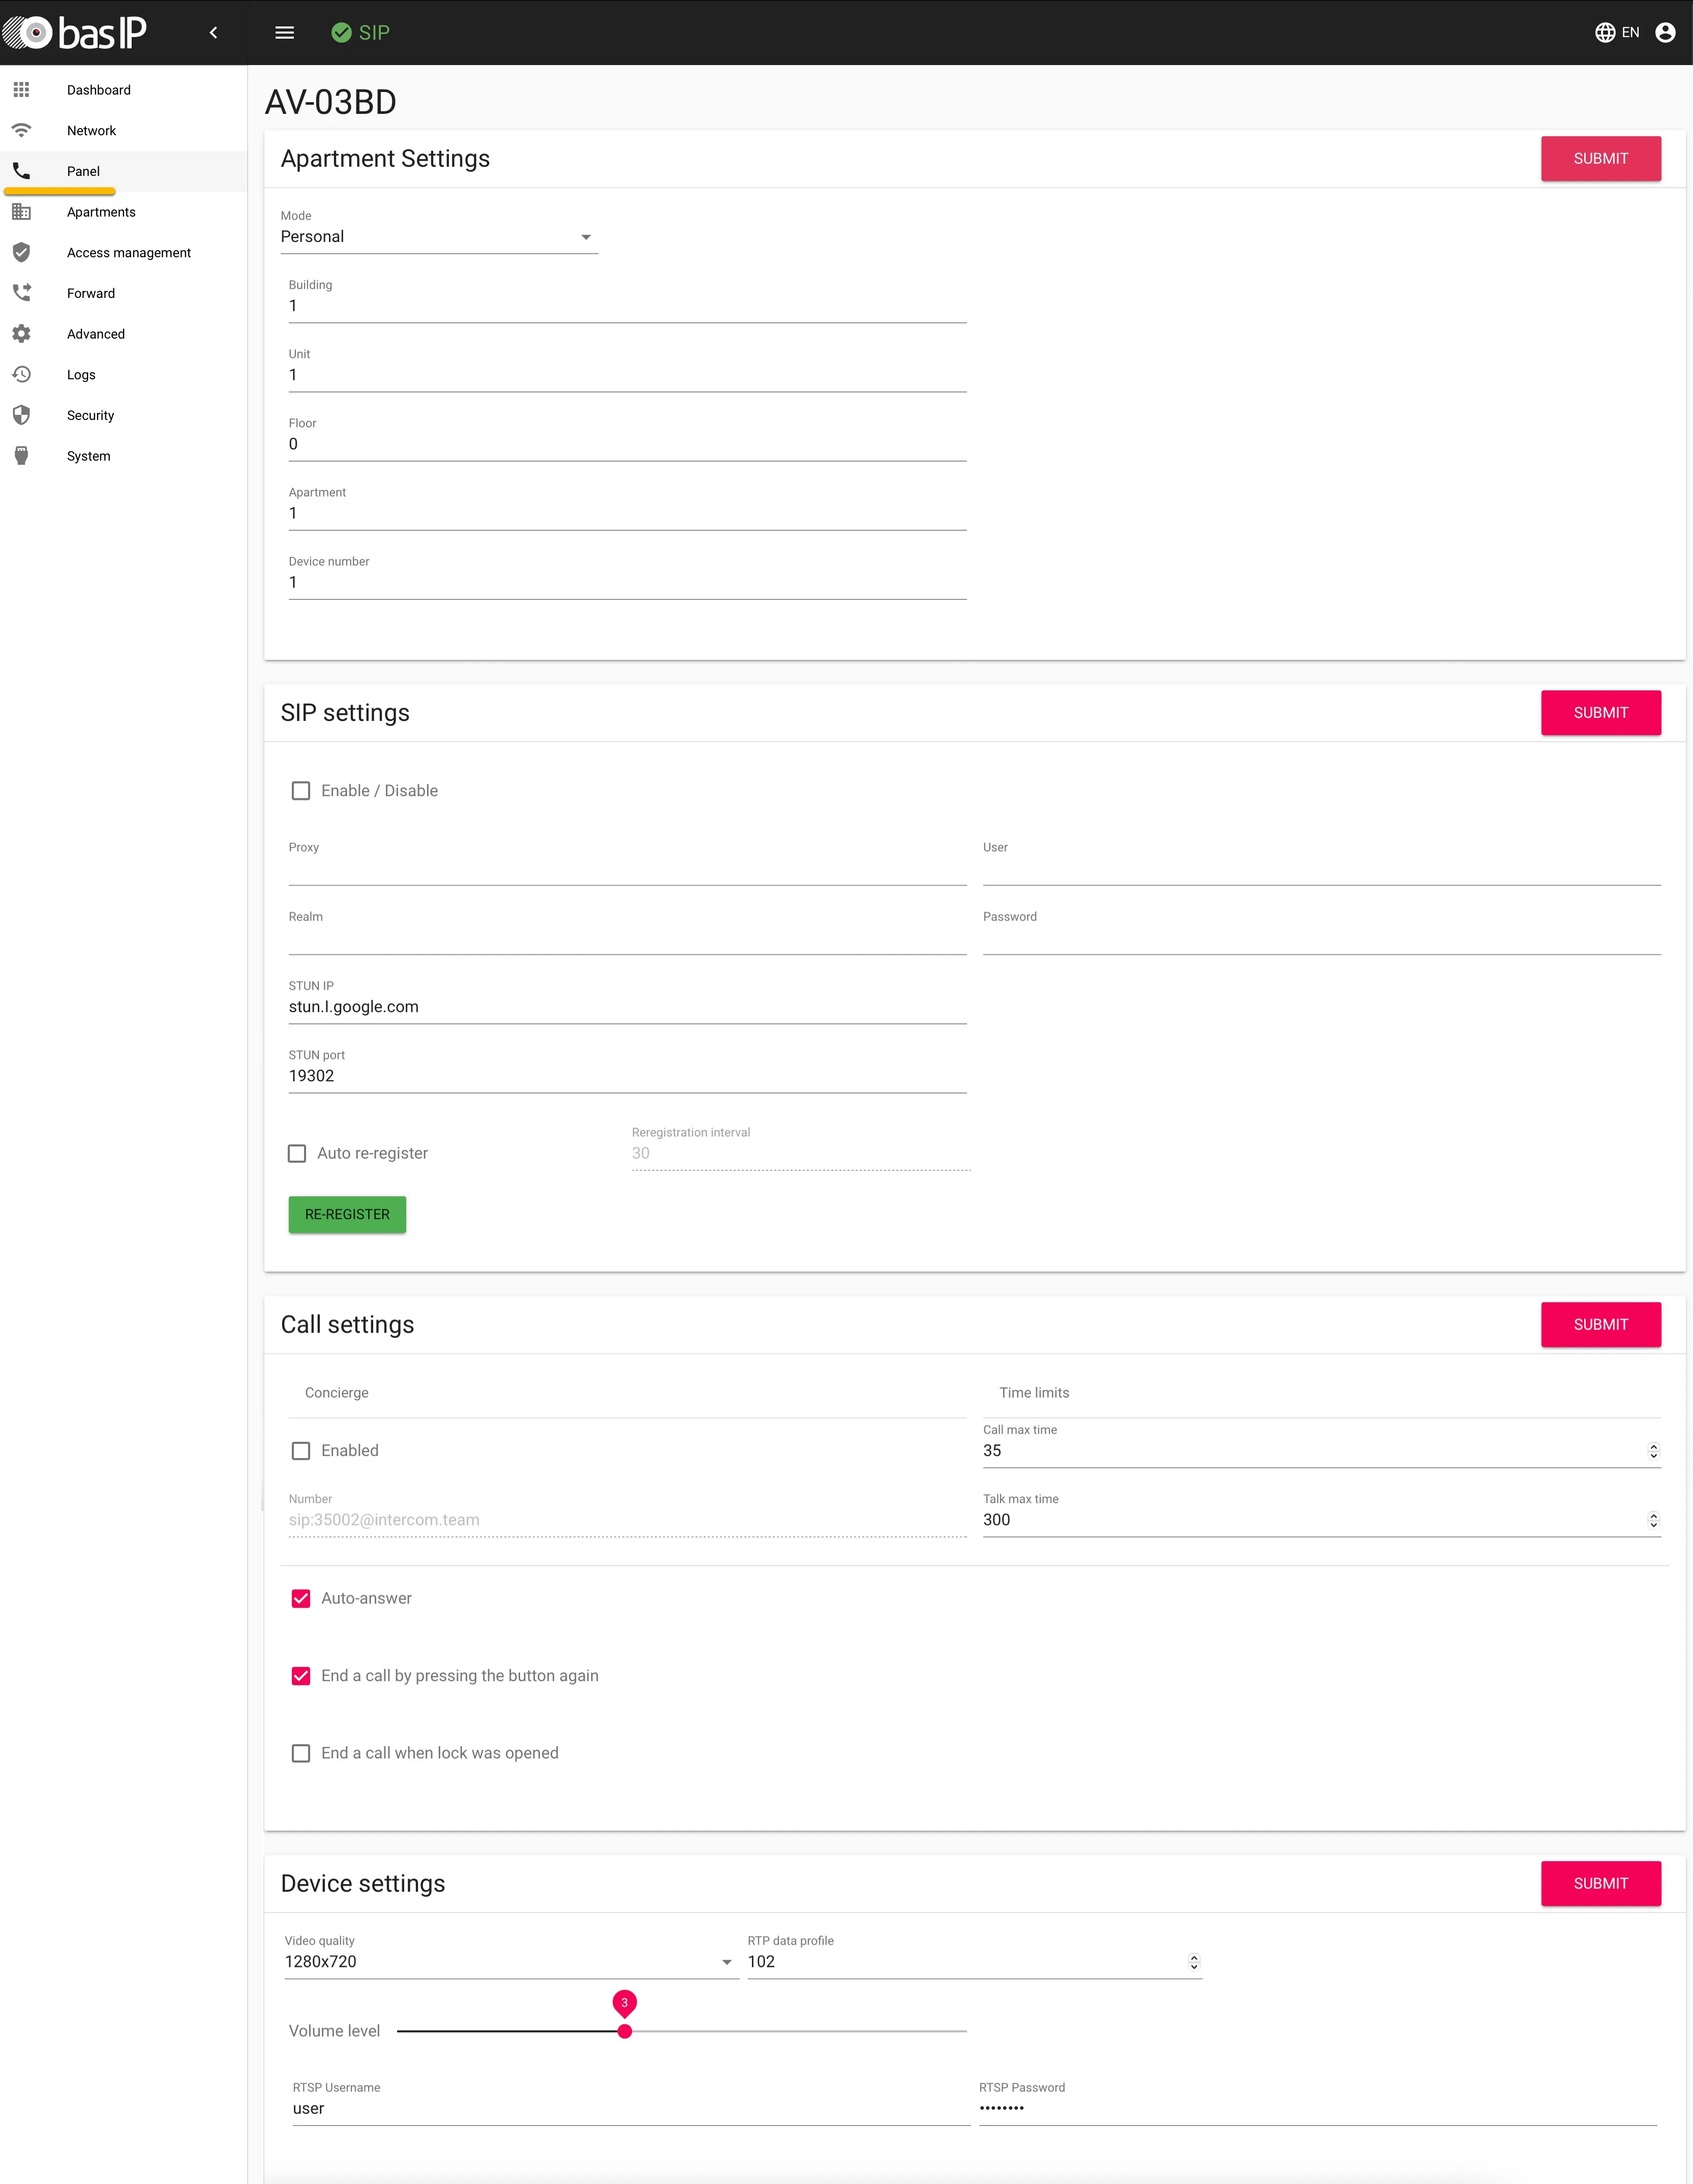Open the user account icon
This screenshot has height=2184, width=1693.
[x=1665, y=33]
